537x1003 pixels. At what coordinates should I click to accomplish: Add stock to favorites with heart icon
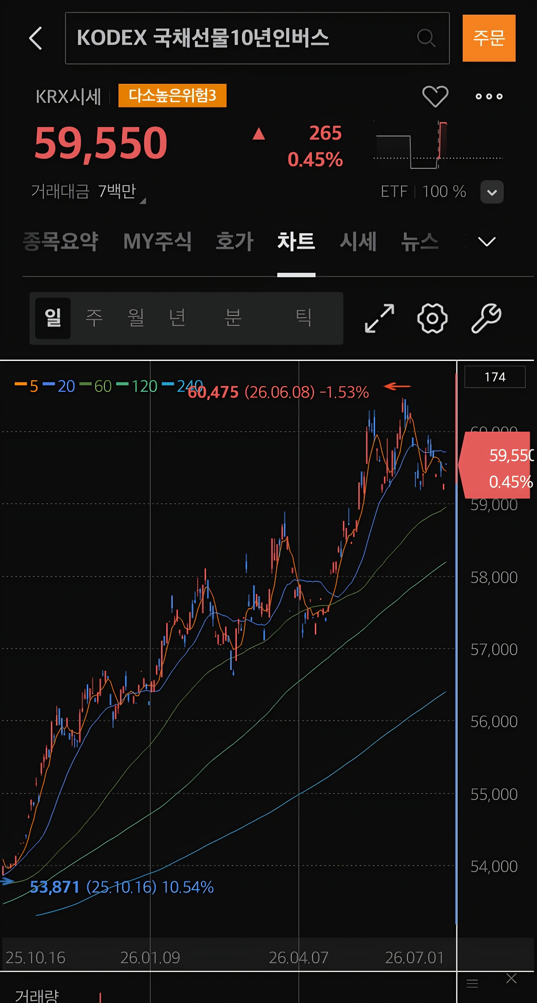pos(435,96)
